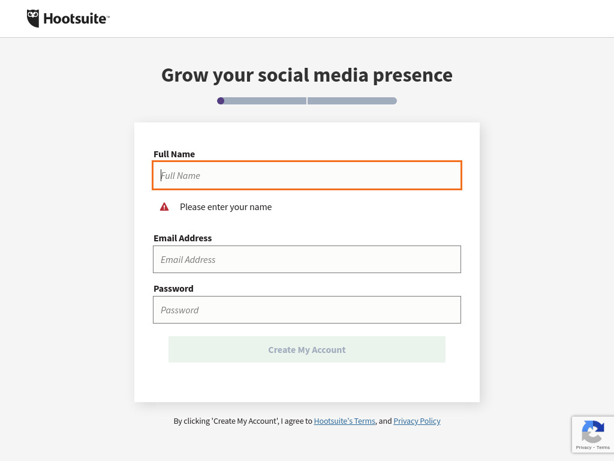The width and height of the screenshot is (614, 461).
Task: Click the red warning triangle icon
Action: 164,206
